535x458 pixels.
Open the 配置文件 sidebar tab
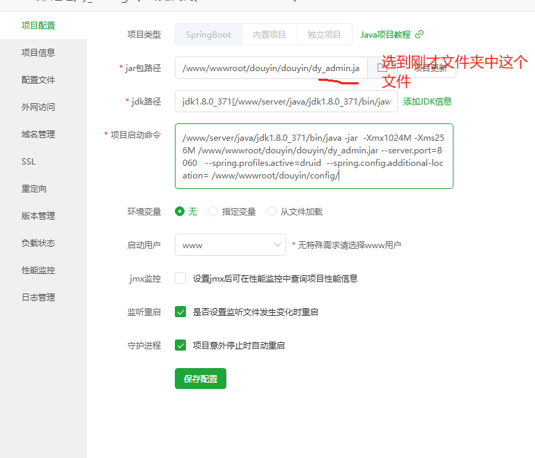point(38,79)
